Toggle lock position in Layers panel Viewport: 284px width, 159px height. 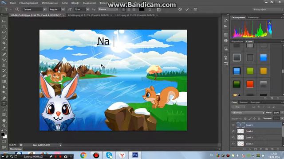tap(254, 118)
